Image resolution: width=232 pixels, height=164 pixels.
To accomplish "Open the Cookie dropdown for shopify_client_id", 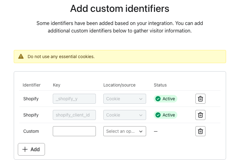I will click(x=125, y=115).
